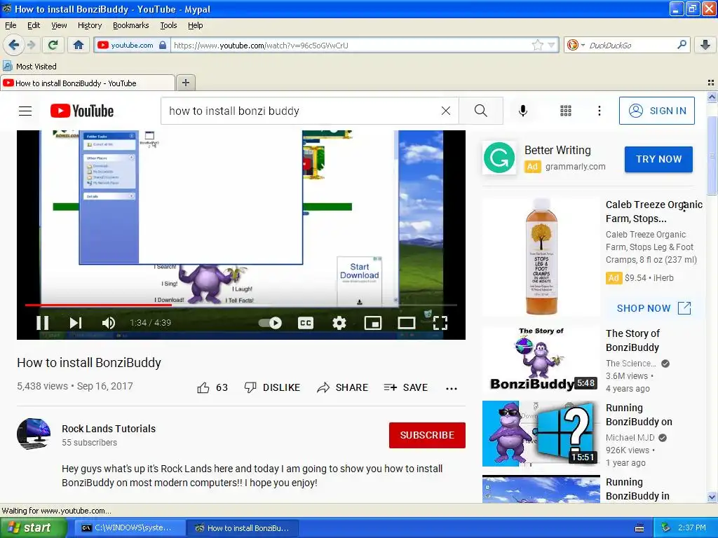The width and height of the screenshot is (718, 538).
Task: Click the DISLIKE button
Action: coord(273,387)
